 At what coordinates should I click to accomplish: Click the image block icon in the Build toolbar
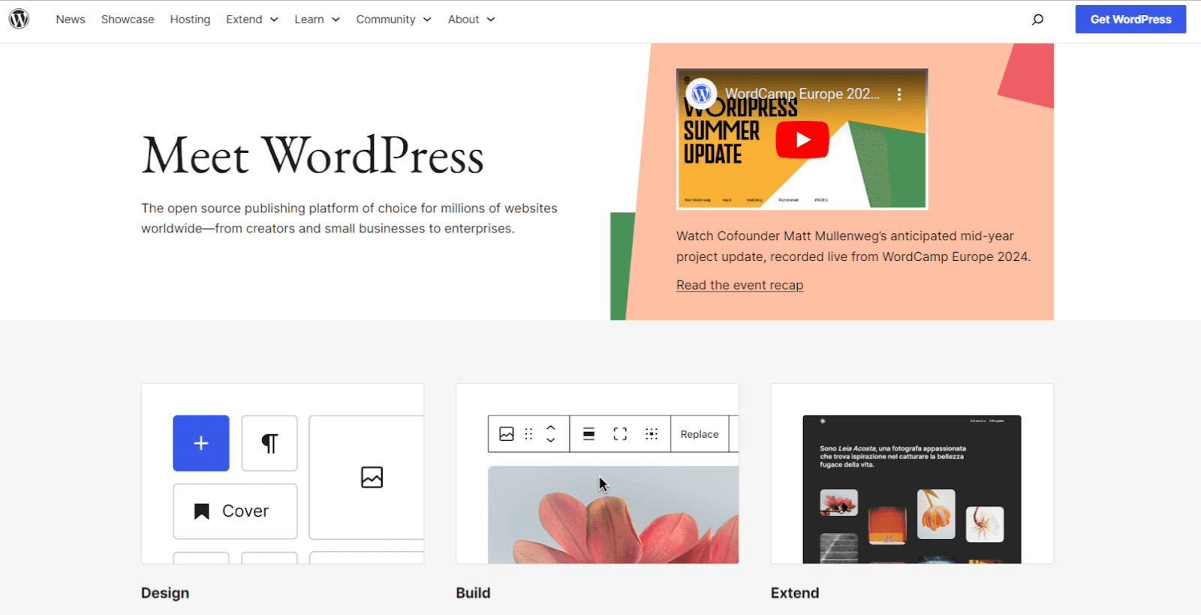(x=507, y=434)
